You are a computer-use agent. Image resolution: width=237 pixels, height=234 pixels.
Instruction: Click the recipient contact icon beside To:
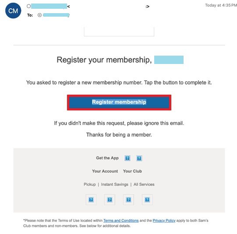pyautogui.click(x=39, y=15)
